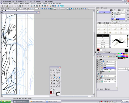
Task: Choose the 丸 pen preset
Action: pos(103,38)
